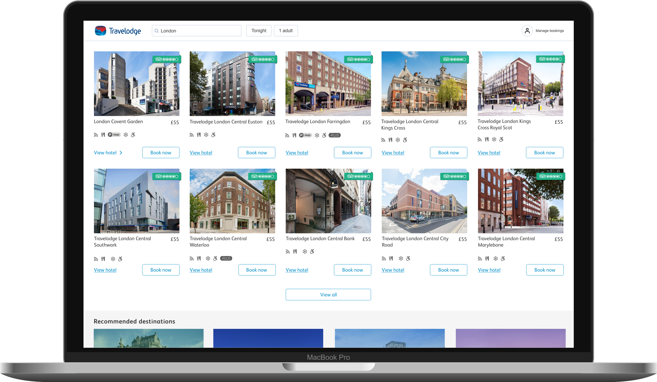
Task: Click the paid parking badge under London Covent Garden
Action: coord(114,135)
